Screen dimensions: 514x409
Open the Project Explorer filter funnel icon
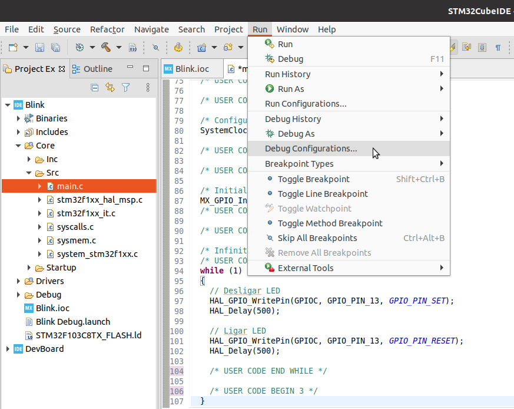tap(126, 88)
